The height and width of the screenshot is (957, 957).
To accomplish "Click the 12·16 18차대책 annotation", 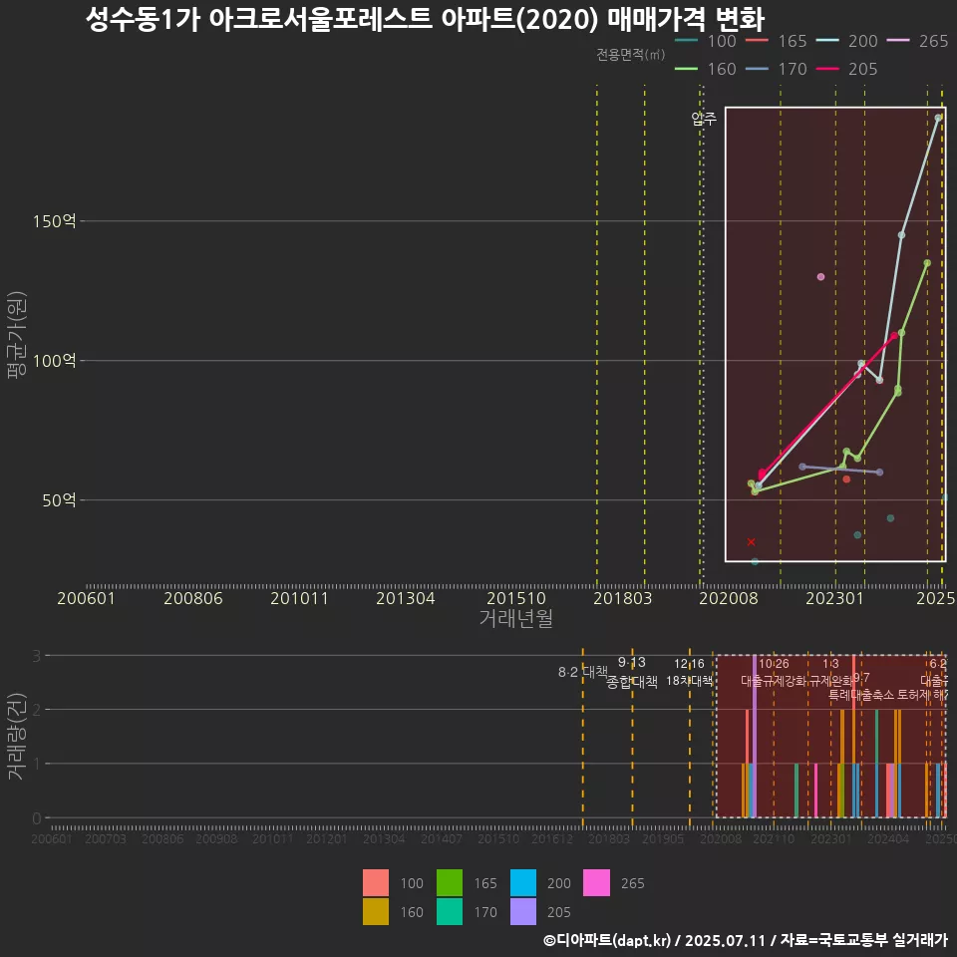I will (x=689, y=672).
